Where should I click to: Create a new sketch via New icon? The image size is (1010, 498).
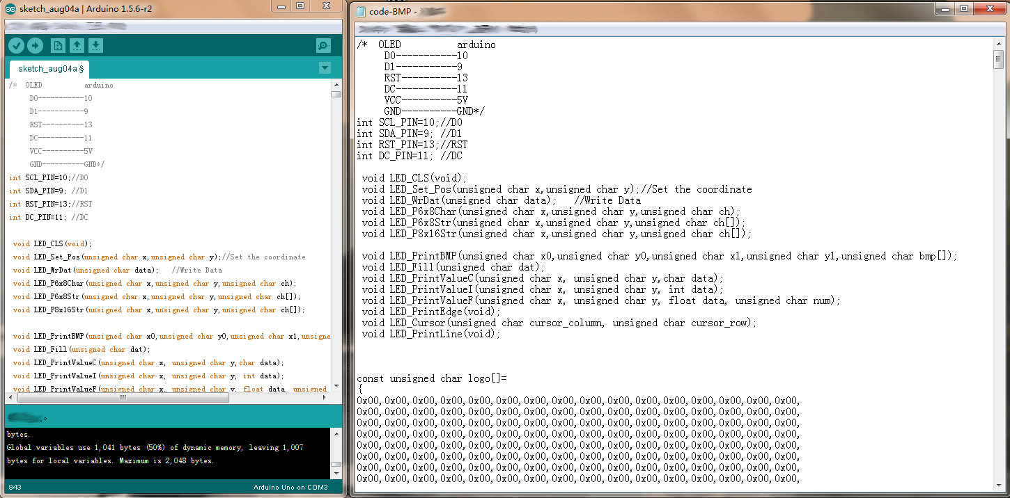(x=59, y=46)
